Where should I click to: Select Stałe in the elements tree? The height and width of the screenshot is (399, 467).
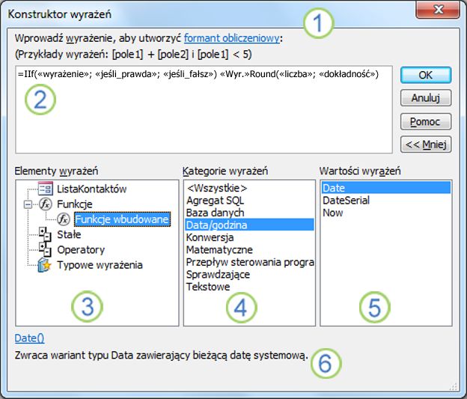coord(69,234)
